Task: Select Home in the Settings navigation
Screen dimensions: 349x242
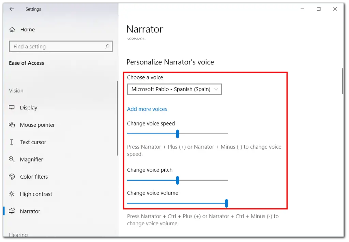Action: pyautogui.click(x=27, y=29)
